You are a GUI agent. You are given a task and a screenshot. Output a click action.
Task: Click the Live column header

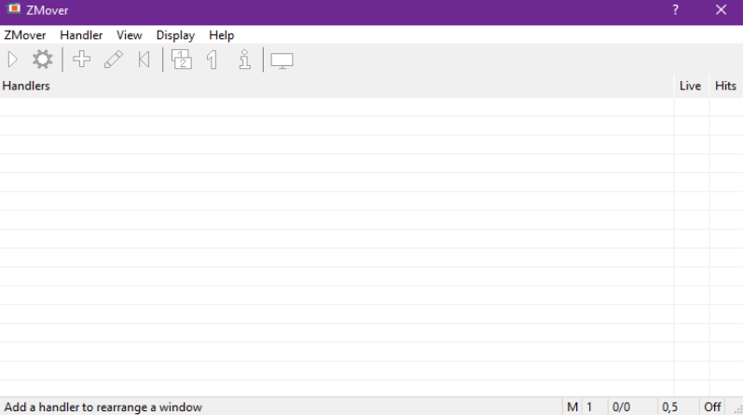pos(691,86)
